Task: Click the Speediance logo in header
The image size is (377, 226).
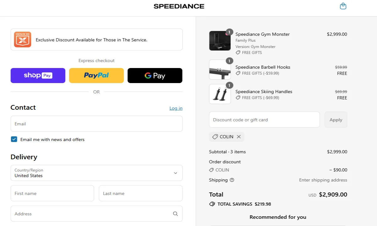Action: pos(179,6)
